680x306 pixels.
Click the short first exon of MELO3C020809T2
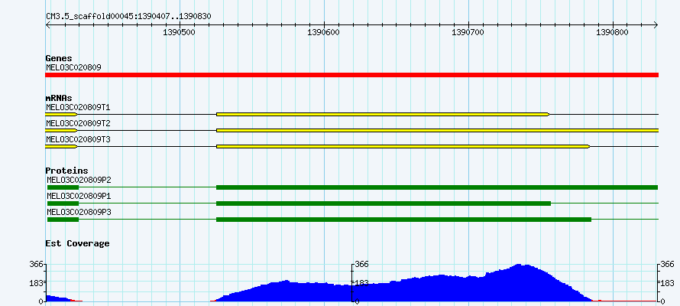click(x=61, y=130)
